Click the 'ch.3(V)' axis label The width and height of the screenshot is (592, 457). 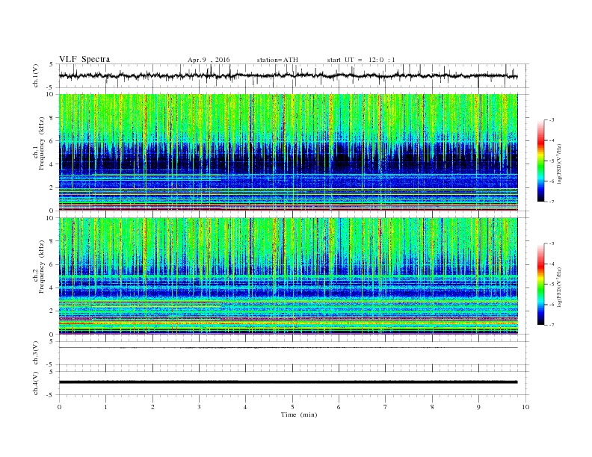pos(36,353)
